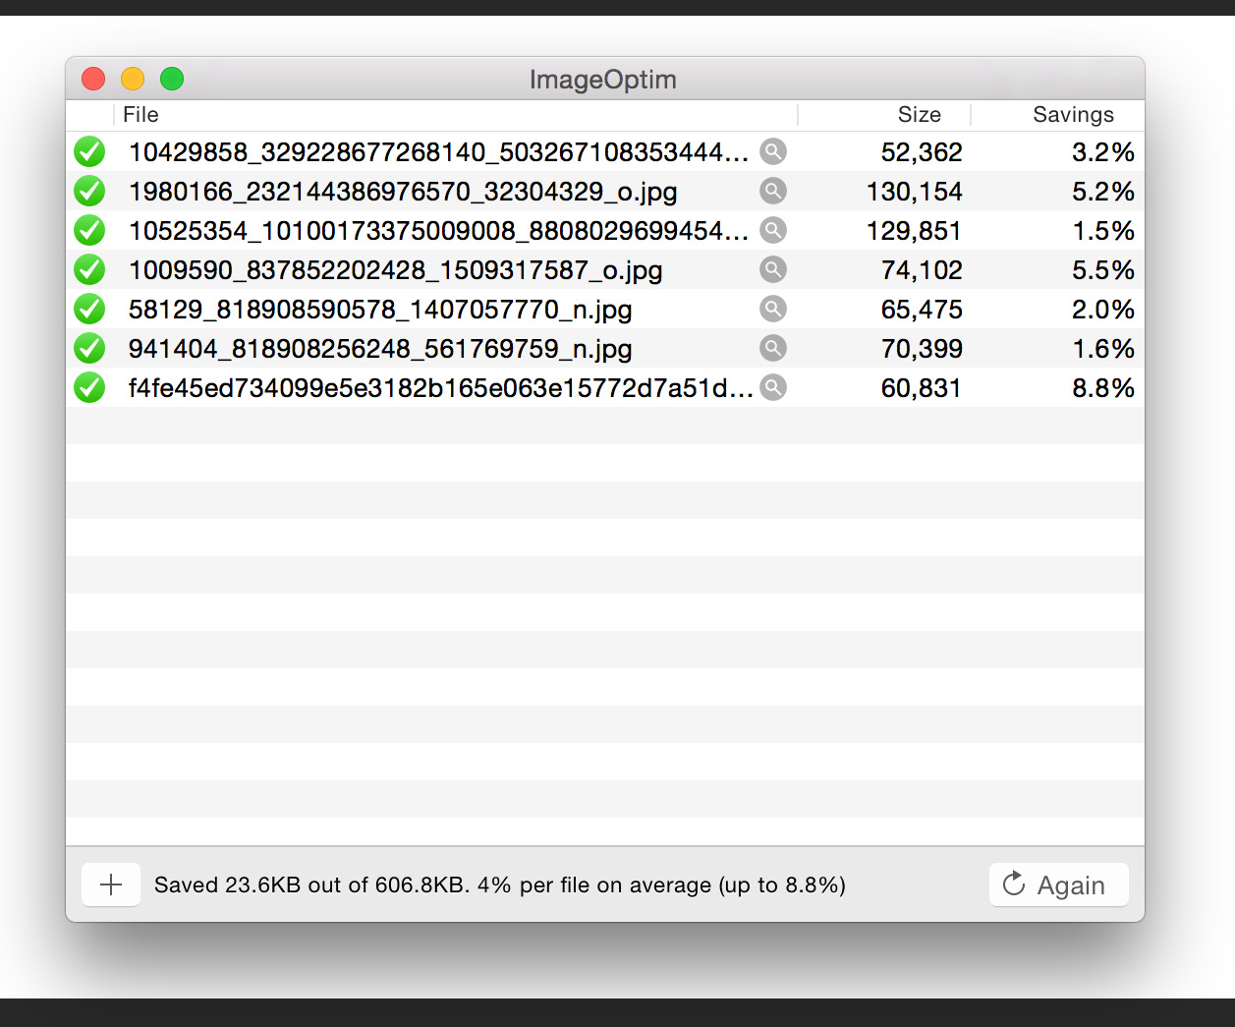Click savings value 8.8% in table
Viewport: 1235px width, 1027px height.
(1103, 388)
